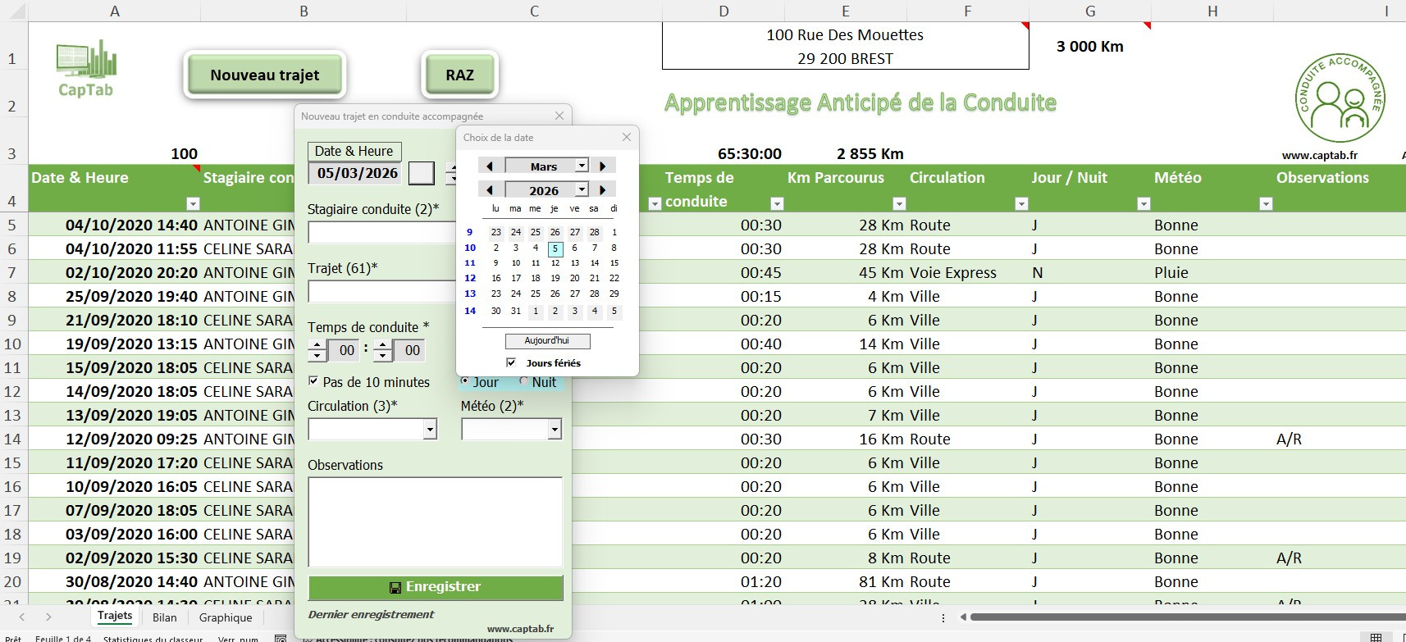Viewport: 1406px width, 642px height.
Task: Go back one year in calendar
Action: (490, 189)
